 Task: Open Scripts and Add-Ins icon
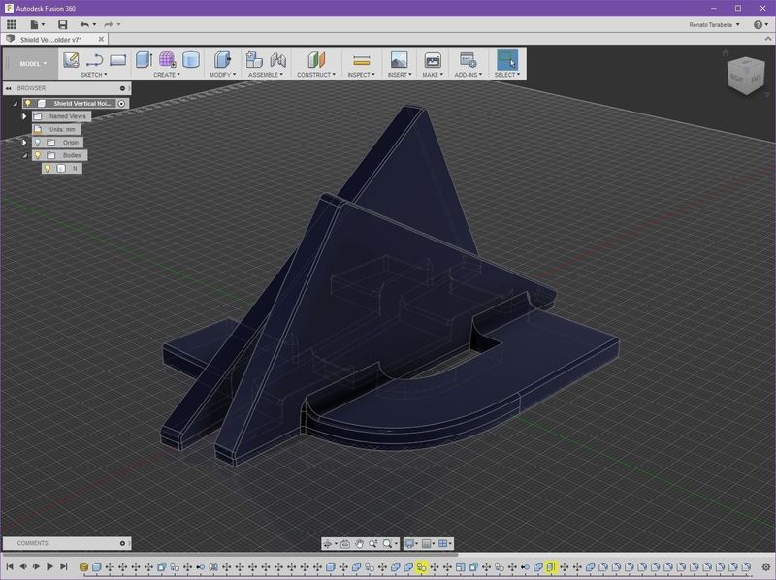[x=468, y=60]
